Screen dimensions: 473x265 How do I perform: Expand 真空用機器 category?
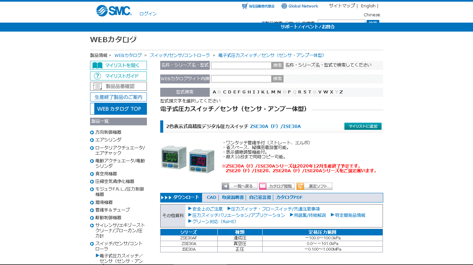(106, 174)
